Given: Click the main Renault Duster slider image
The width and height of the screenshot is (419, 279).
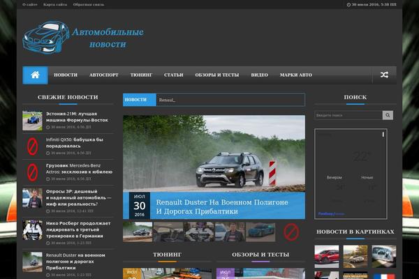Looking at the screenshot, I should click(214, 153).
